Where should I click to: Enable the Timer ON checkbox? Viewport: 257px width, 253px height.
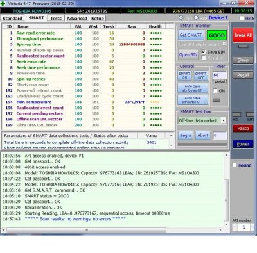pyautogui.click(x=215, y=91)
